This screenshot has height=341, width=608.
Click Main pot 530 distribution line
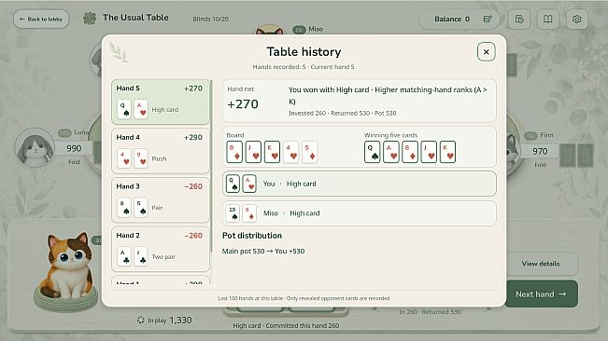coord(263,252)
